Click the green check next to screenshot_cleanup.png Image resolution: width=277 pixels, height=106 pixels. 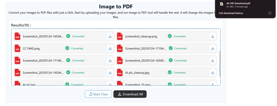coord(170,36)
